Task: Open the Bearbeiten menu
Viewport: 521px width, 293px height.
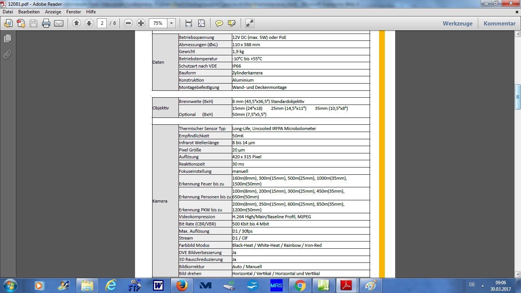Action: click(29, 12)
